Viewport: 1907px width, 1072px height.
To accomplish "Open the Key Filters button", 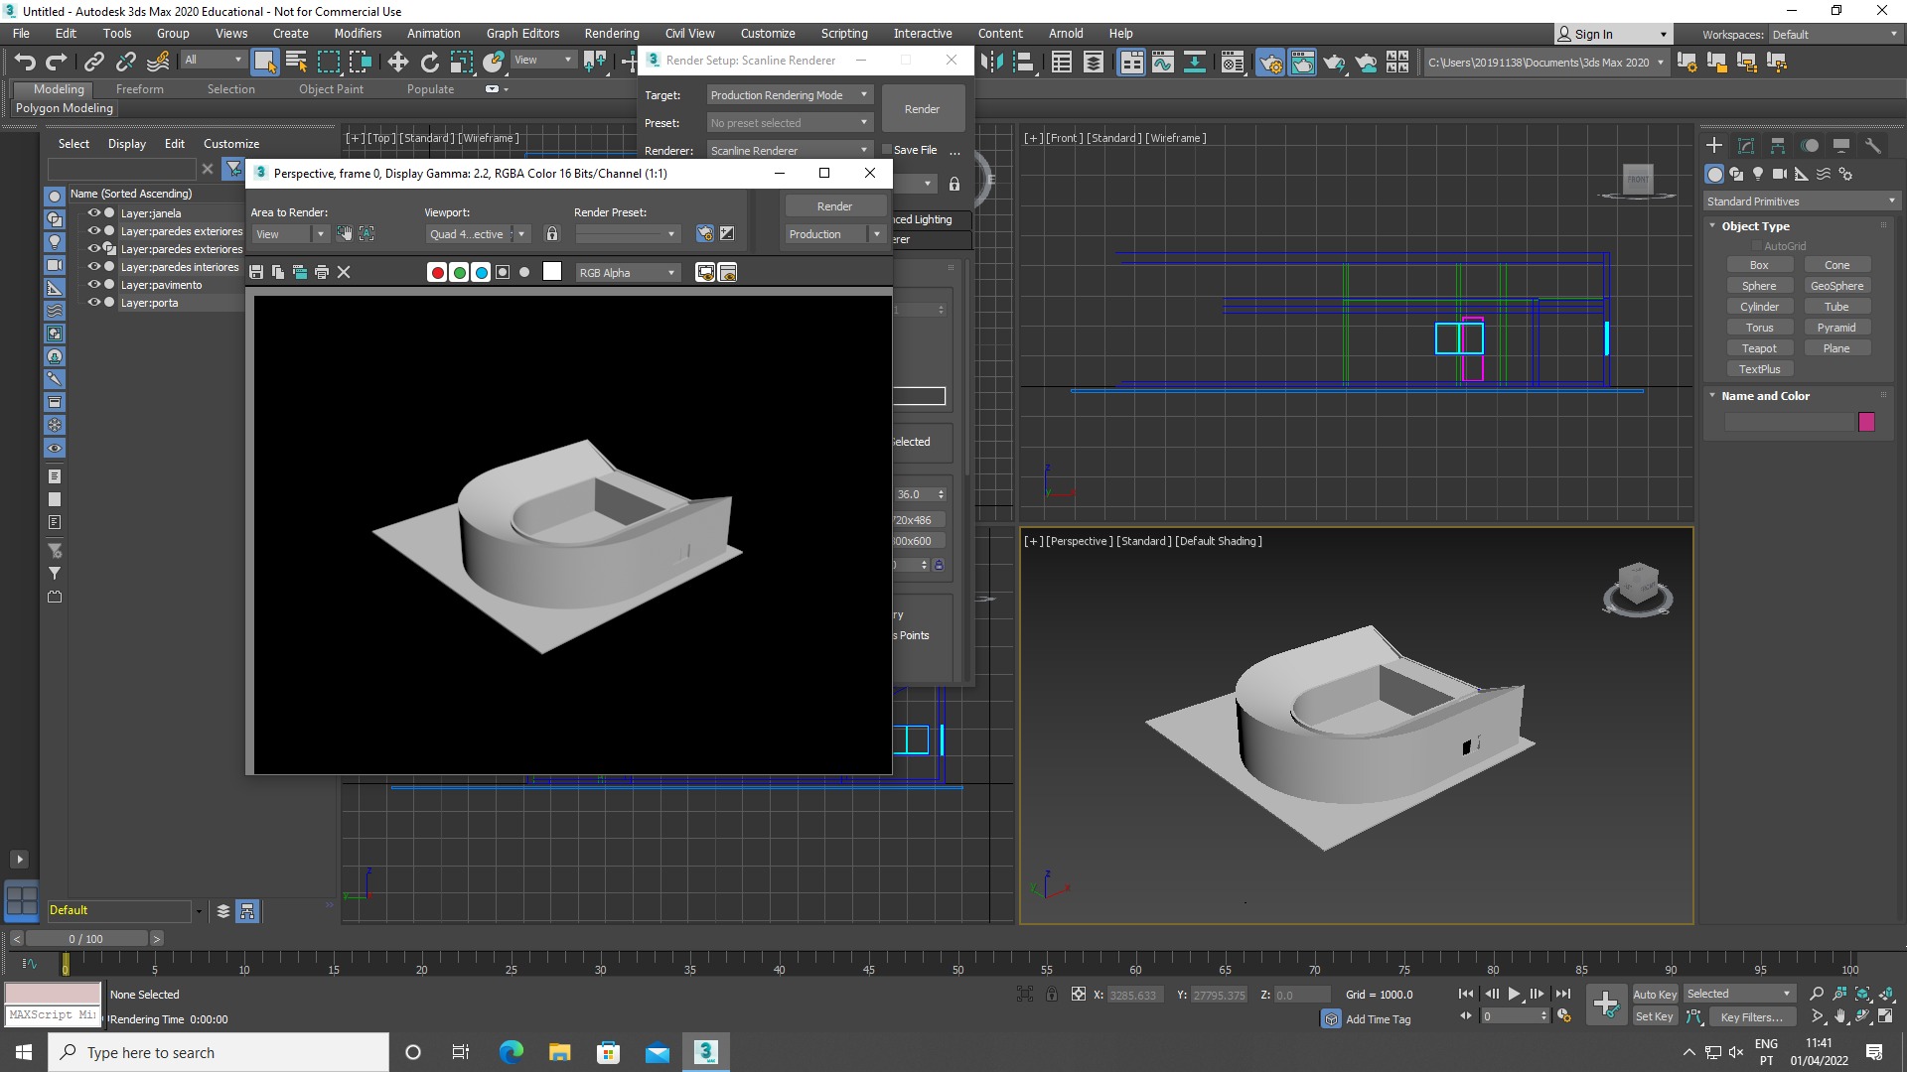I will point(1751,1017).
